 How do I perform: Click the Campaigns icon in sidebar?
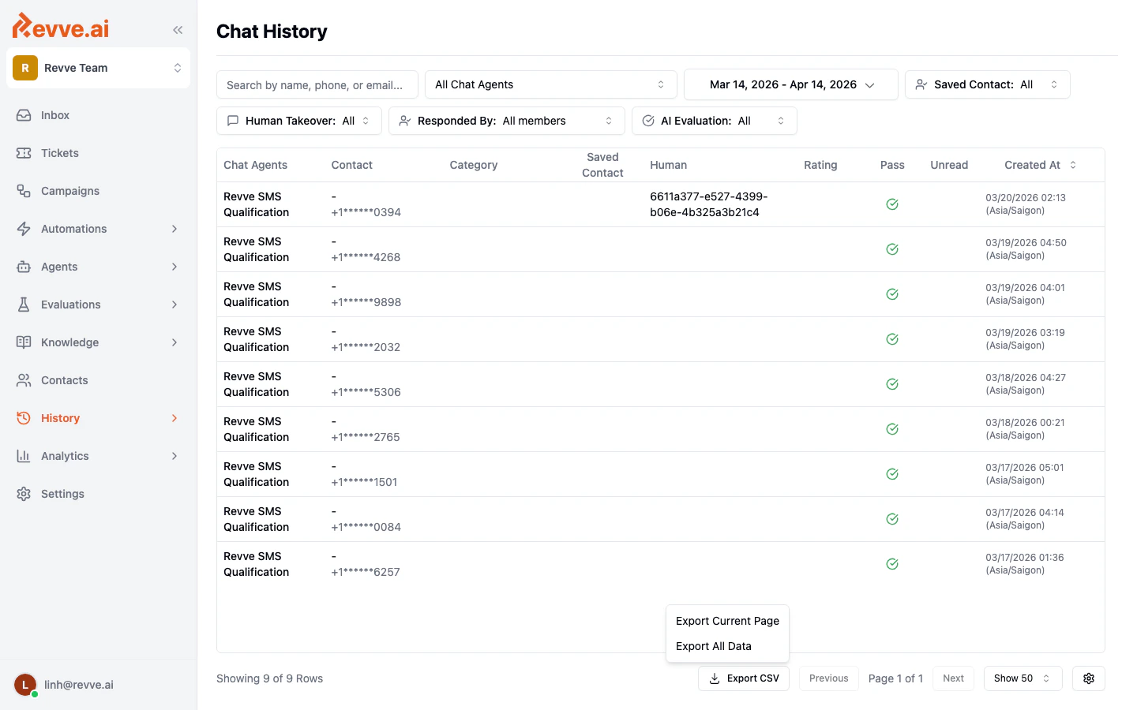click(24, 191)
